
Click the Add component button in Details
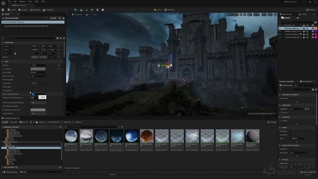(54, 18)
